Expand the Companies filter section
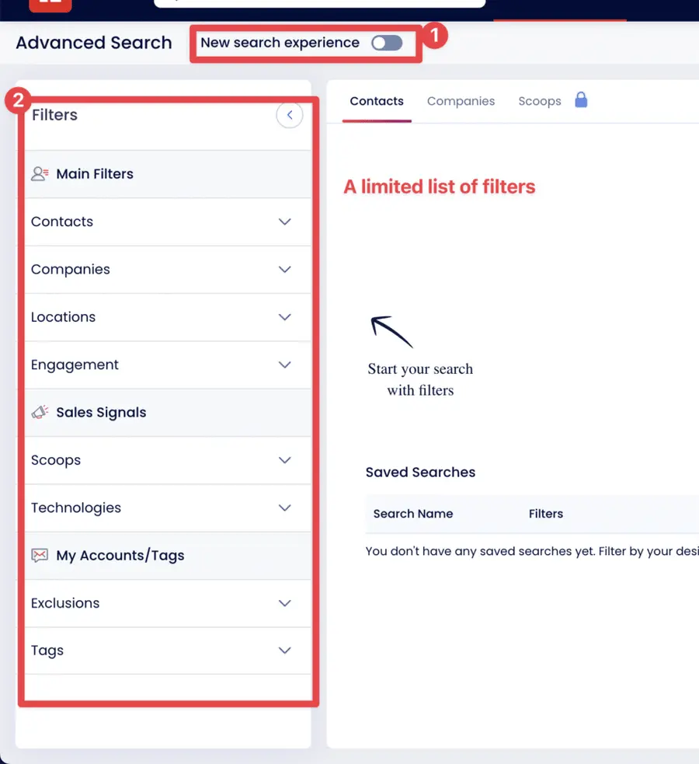This screenshot has height=764, width=699. 285,270
